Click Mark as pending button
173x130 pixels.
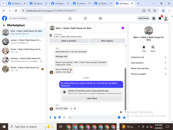69,41
